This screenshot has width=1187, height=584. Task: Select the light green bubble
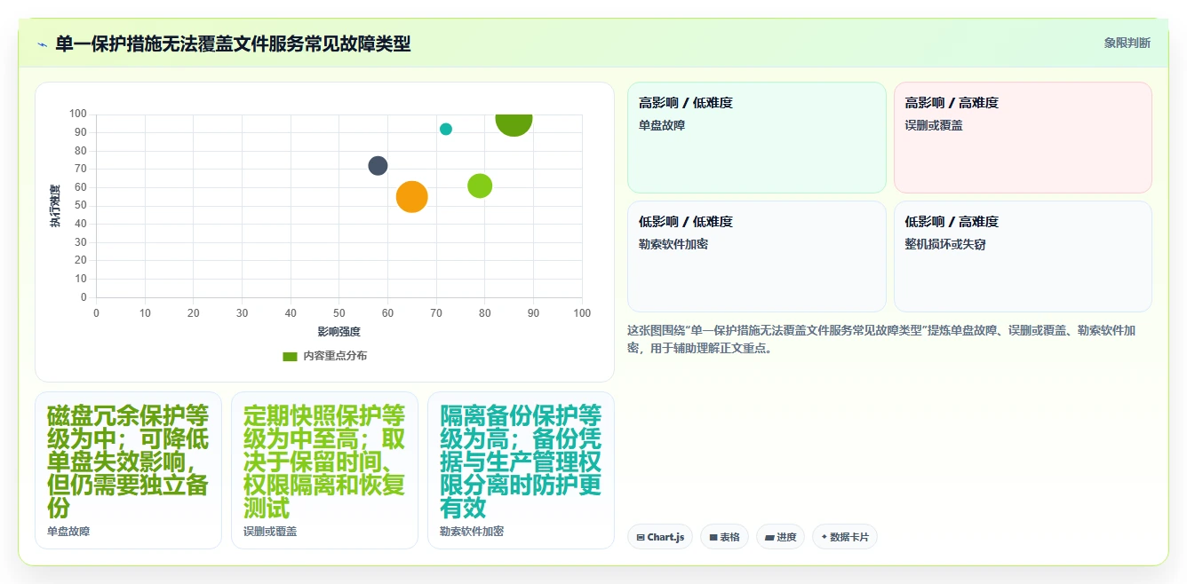point(480,185)
